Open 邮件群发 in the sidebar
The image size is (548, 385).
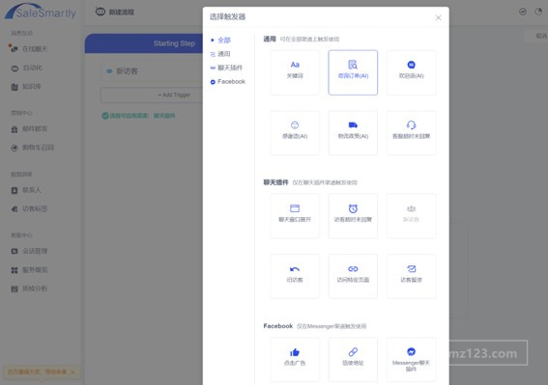[30, 128]
